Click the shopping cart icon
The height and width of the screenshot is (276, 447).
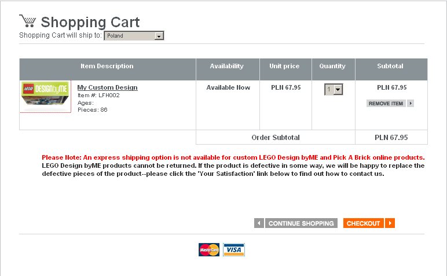[27, 21]
